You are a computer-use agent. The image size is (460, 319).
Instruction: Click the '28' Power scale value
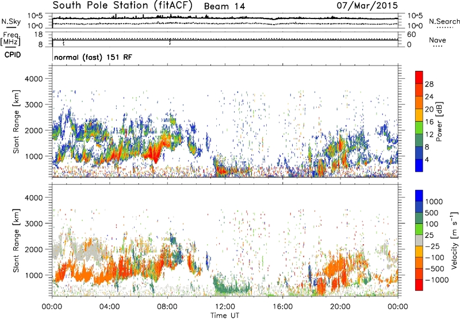coord(429,84)
